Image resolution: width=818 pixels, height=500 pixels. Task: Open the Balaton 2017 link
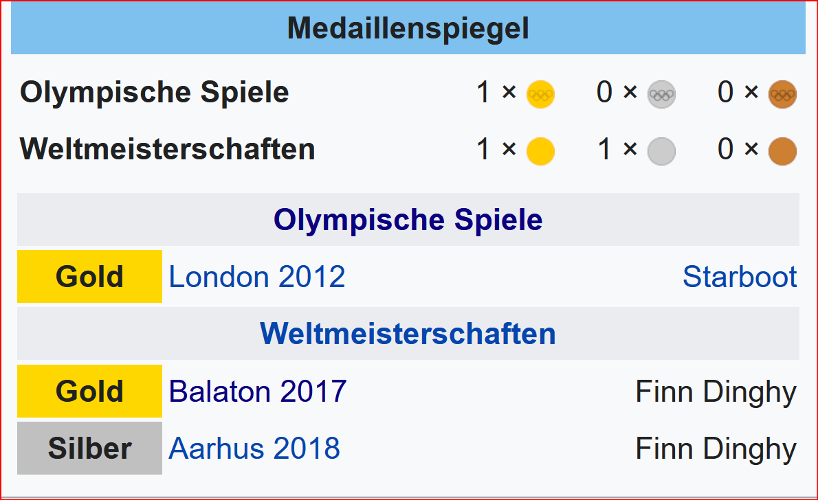tap(258, 391)
